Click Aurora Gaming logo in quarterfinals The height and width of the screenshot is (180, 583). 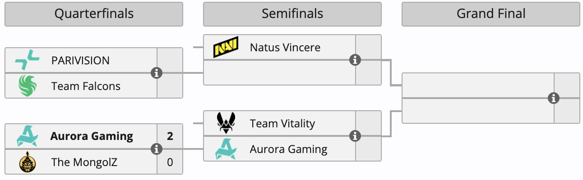tap(27, 136)
